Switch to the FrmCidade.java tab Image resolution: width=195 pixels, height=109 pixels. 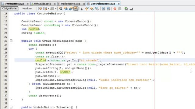pos(42,4)
